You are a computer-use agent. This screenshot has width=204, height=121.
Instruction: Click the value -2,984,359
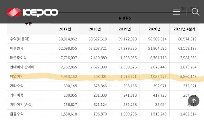[188, 58]
